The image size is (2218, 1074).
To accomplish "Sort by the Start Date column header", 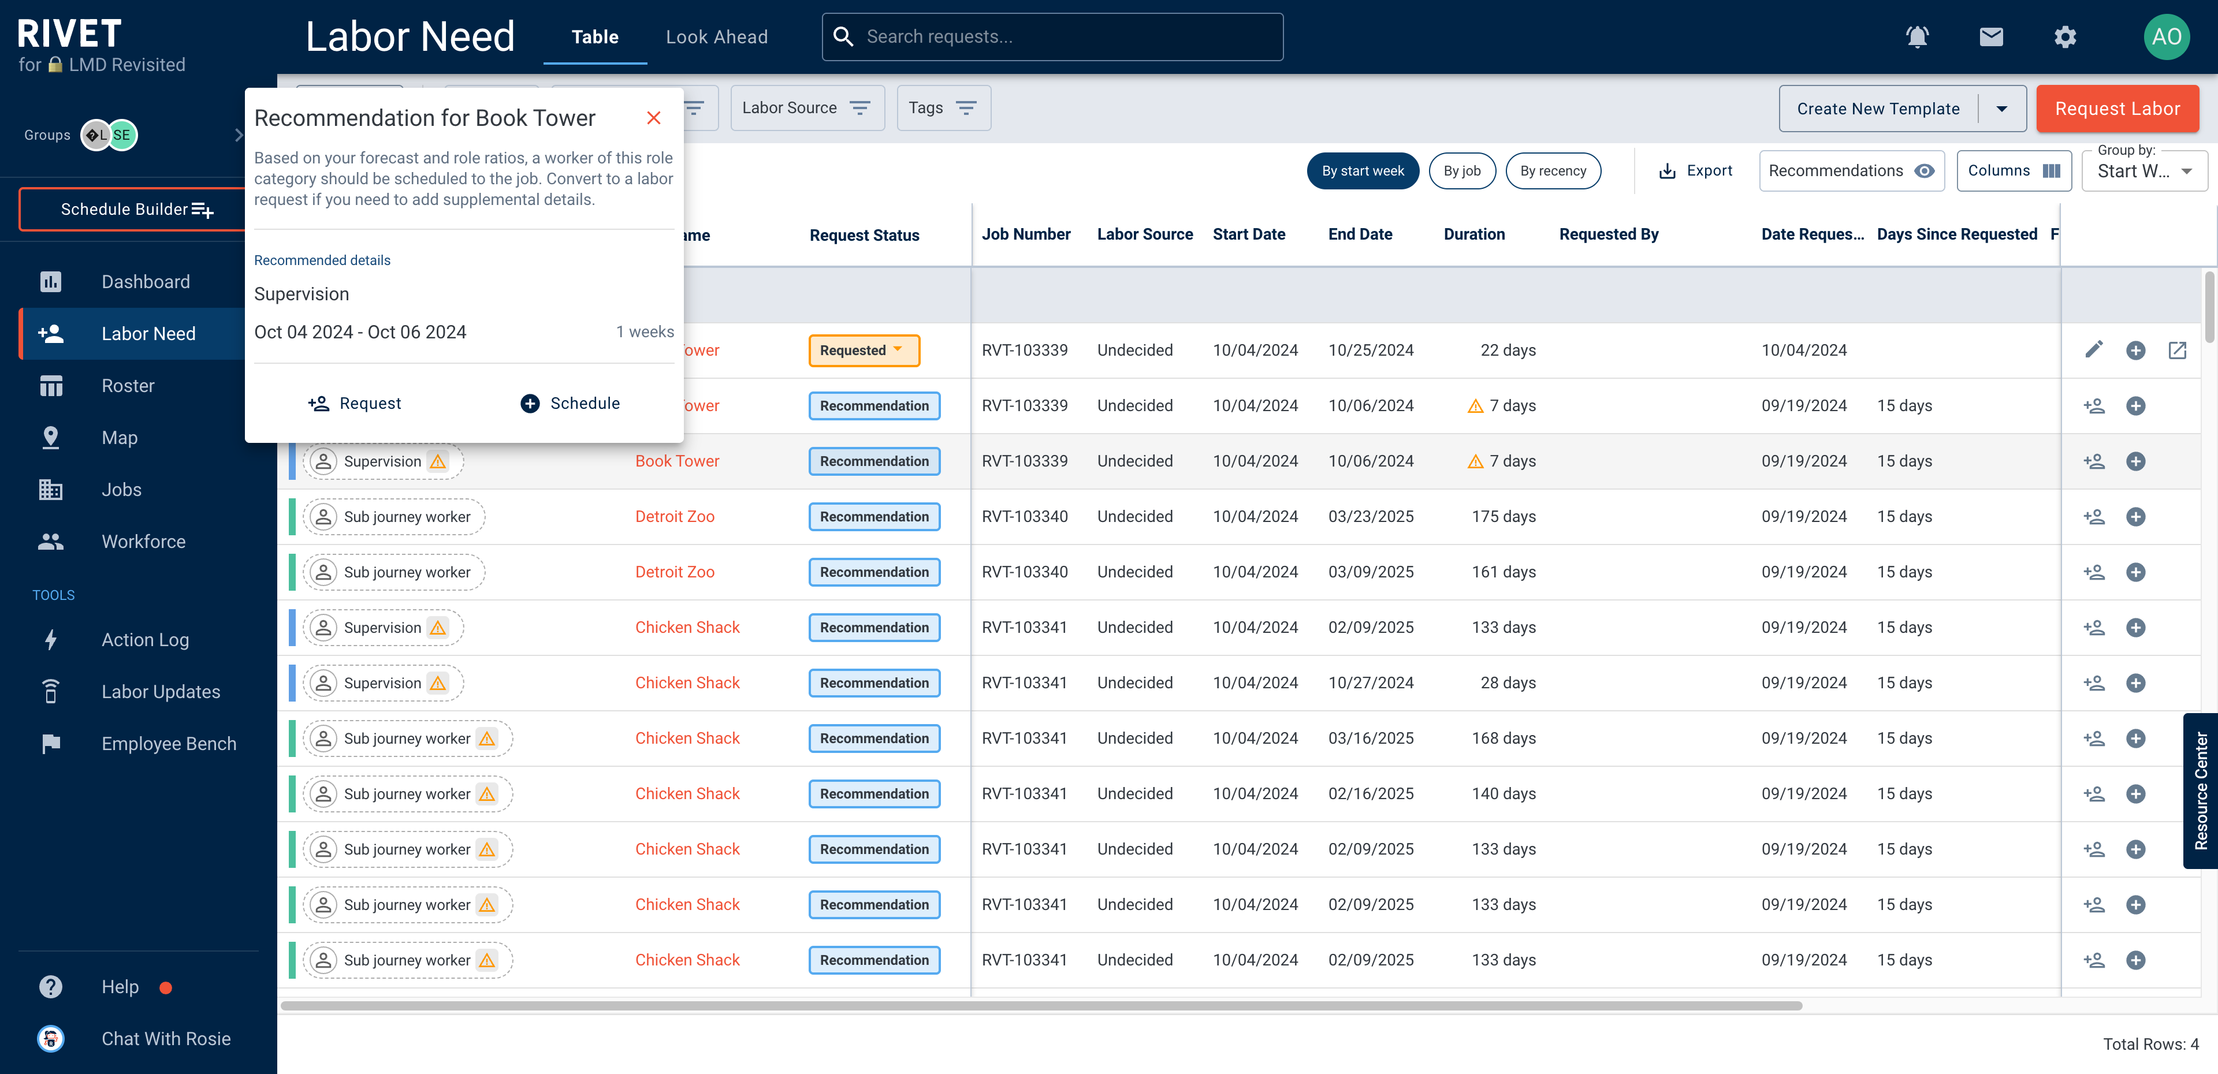I will click(x=1248, y=234).
